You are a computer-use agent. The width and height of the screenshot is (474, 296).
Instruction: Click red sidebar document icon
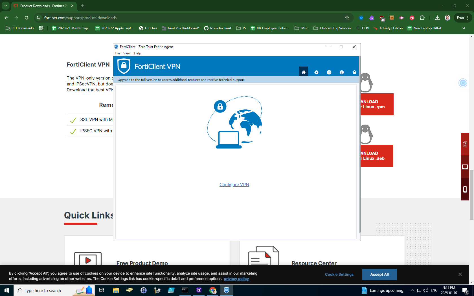coord(465,144)
